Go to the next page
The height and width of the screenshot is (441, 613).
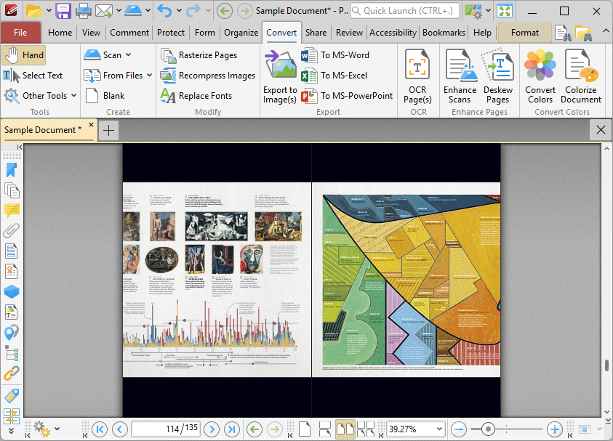point(212,429)
